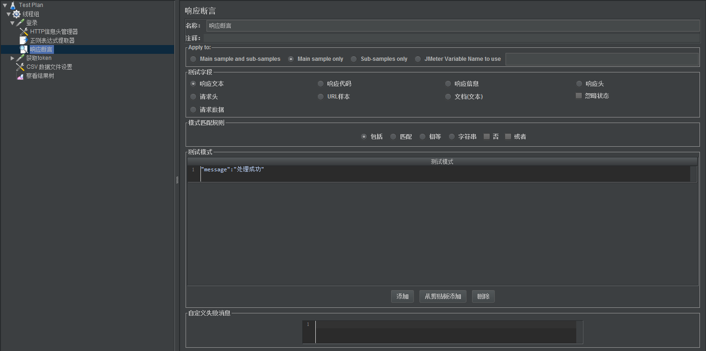Select 匹配 matching rule
Image resolution: width=706 pixels, height=351 pixels.
401,136
